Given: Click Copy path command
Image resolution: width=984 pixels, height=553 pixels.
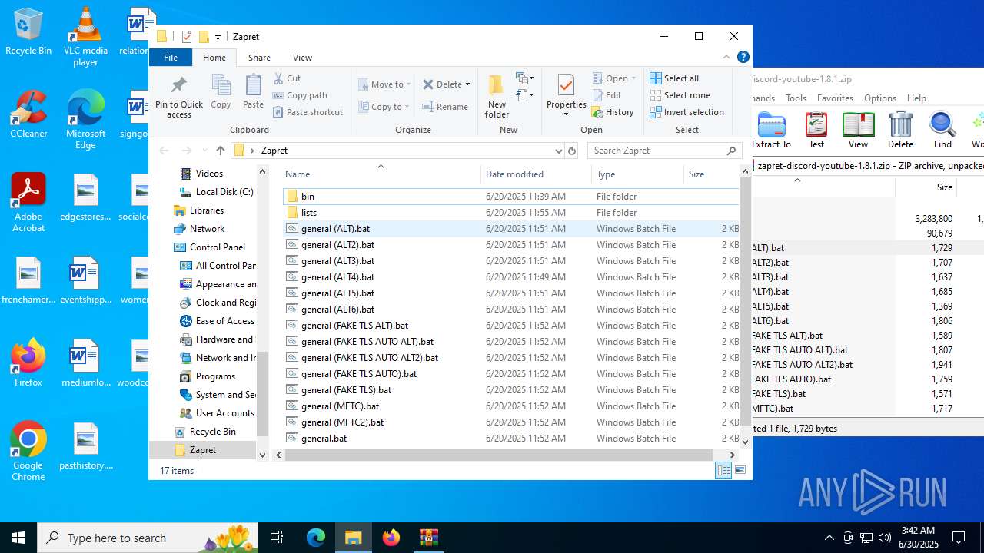Looking at the screenshot, I should [300, 95].
